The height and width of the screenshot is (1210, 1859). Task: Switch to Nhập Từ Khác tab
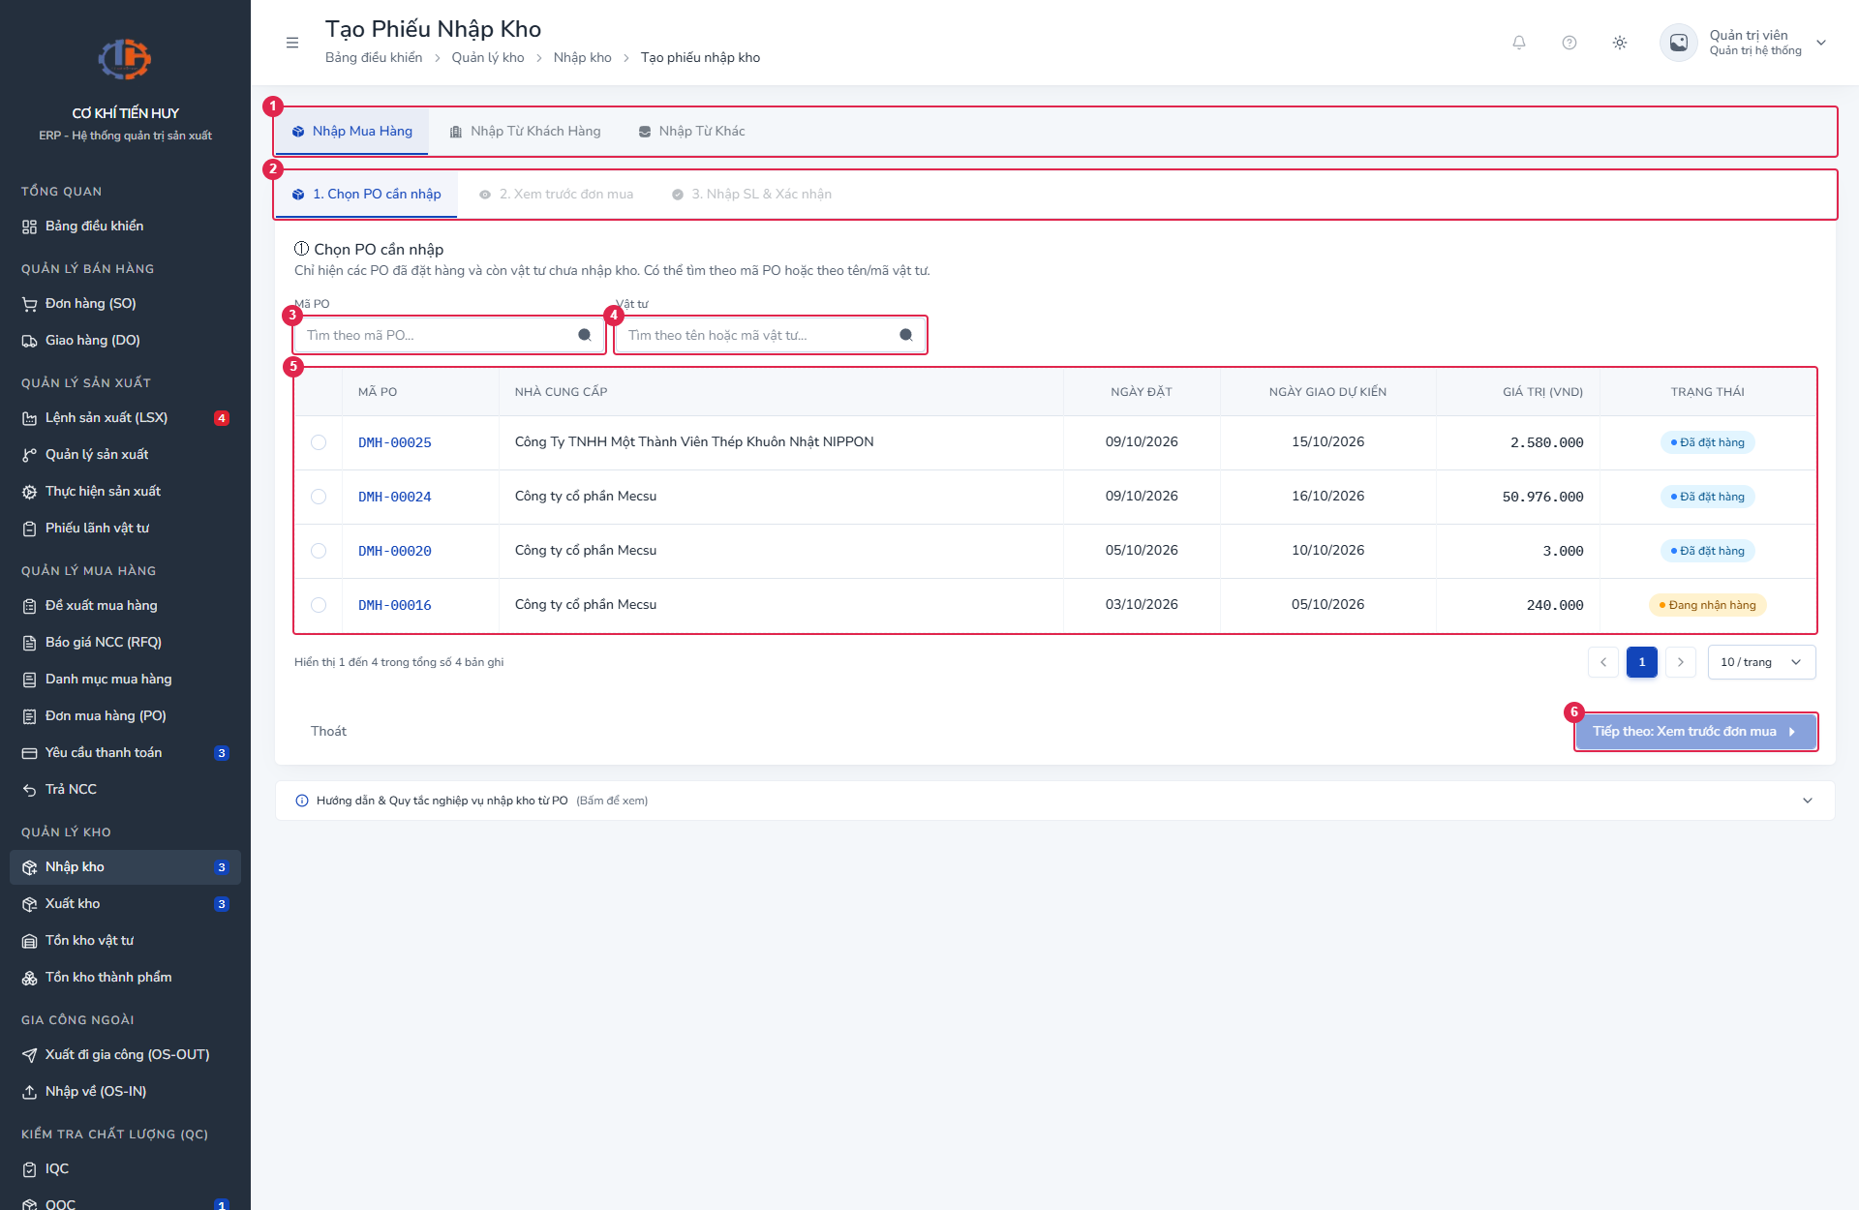click(x=691, y=132)
